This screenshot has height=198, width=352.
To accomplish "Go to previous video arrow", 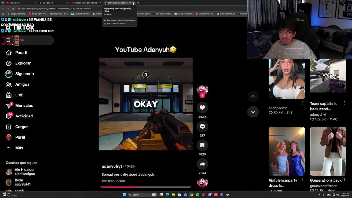I will tap(253, 96).
